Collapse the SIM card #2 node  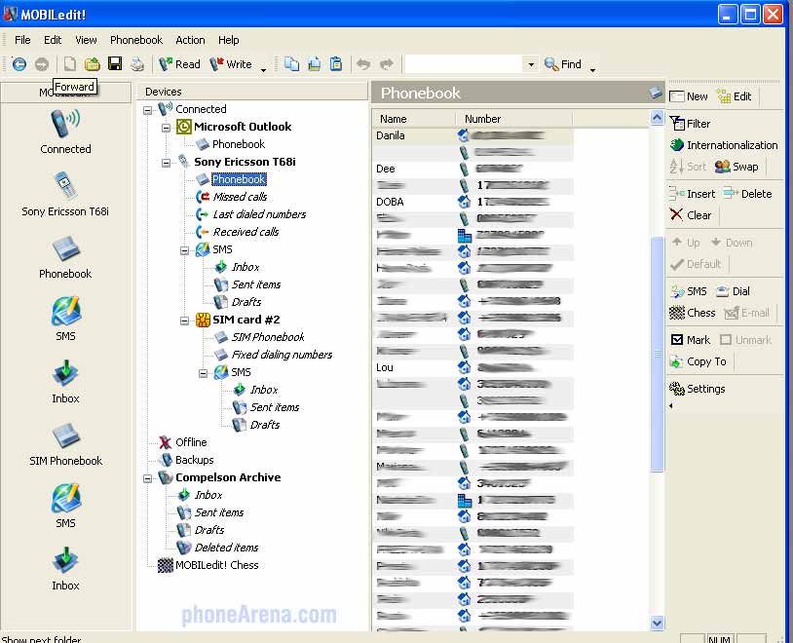(x=184, y=321)
